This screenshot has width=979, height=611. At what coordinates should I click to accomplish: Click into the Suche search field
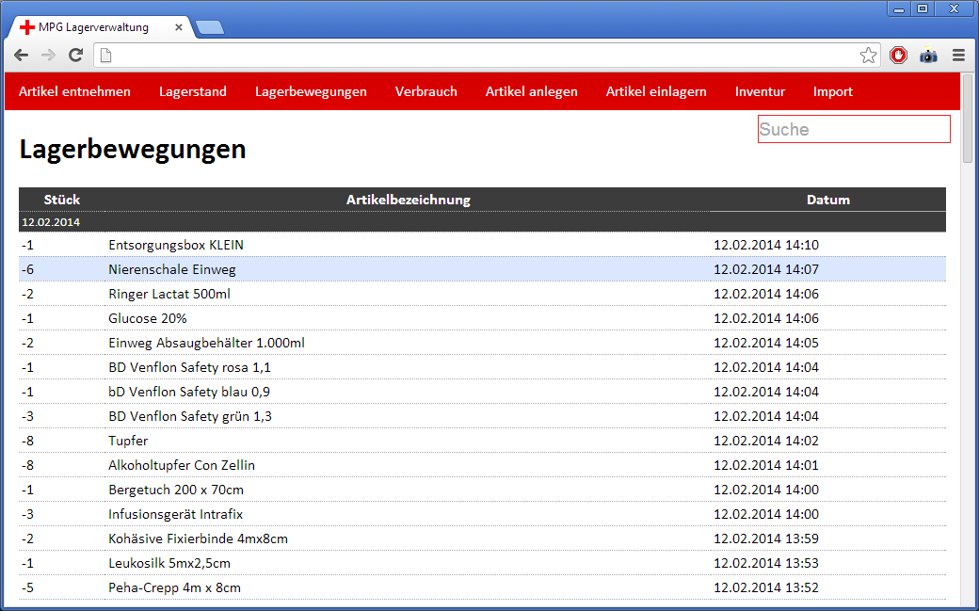point(853,129)
